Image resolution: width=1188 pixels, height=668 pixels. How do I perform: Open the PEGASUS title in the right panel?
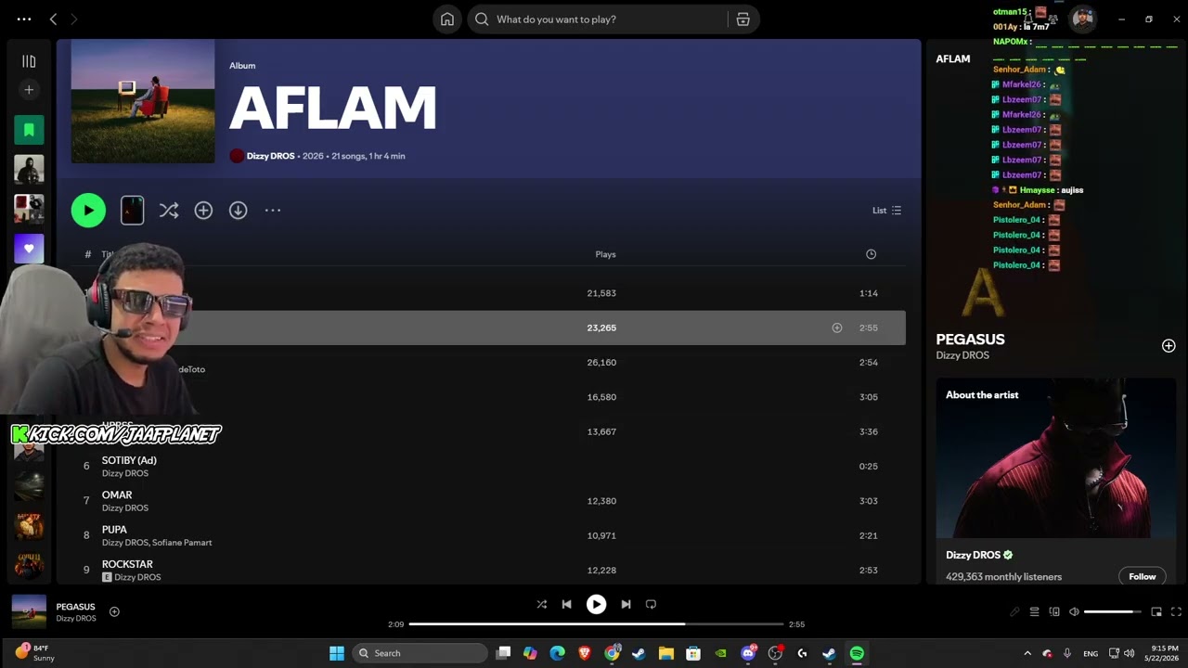point(970,340)
